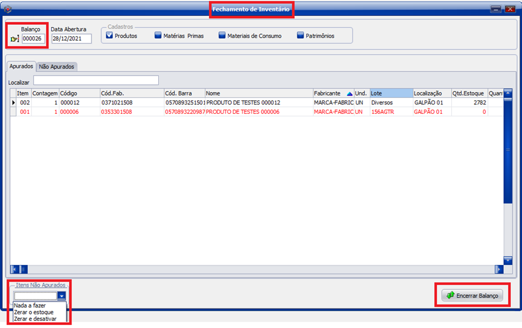Click the Balanço lookup hand icon
522x328 pixels.
15,39
